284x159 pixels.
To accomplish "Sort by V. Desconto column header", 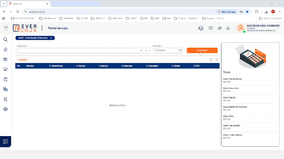I will [127, 66].
